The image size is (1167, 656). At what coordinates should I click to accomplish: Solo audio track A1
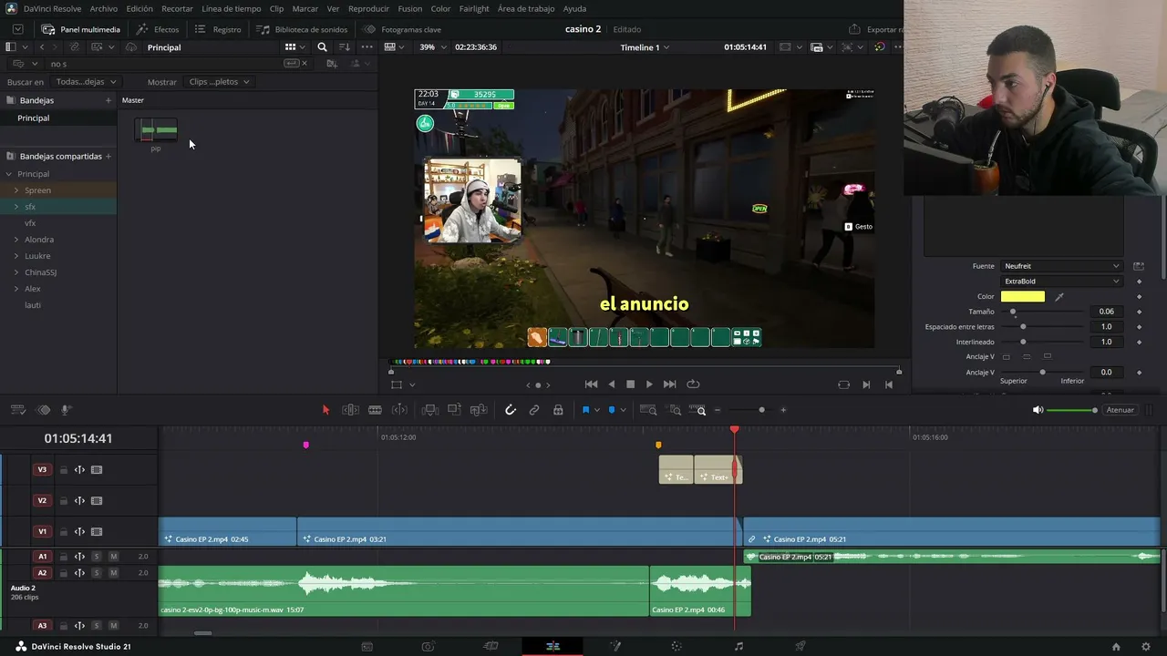tap(97, 557)
